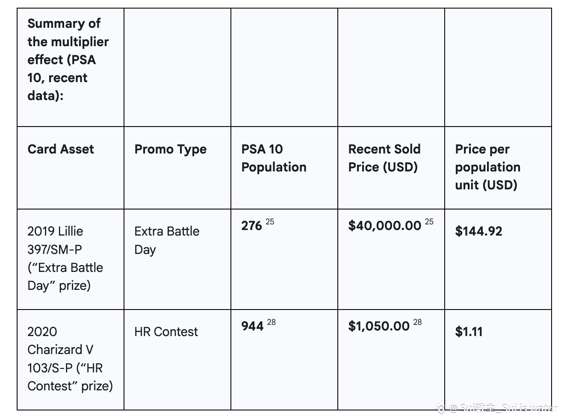Viewport: 561px width, 419px height.
Task: Click the $1,050.00 sold price
Action: (x=379, y=326)
